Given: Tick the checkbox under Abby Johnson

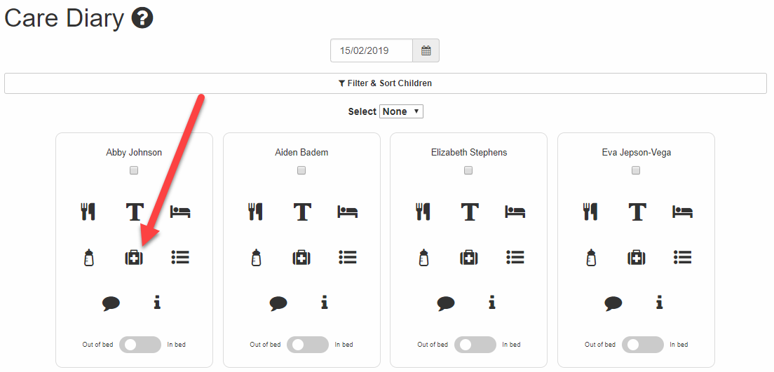Looking at the screenshot, I should [x=134, y=170].
